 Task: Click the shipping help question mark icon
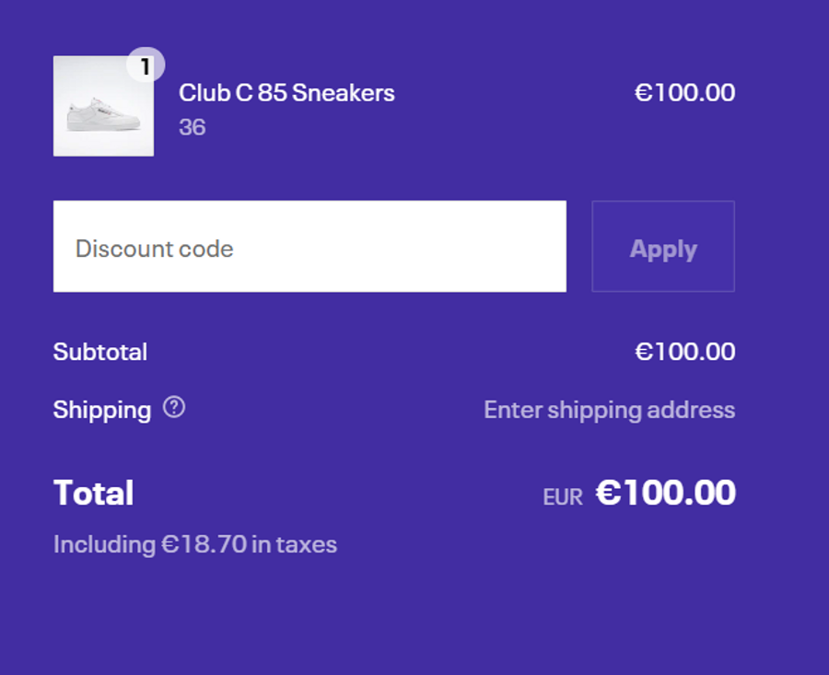point(174,407)
